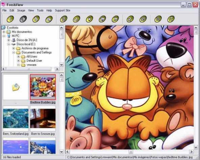Click image viewer vertical scroll down arrow
Image resolution: width=200 pixels, height=160 pixels.
pos(196,148)
